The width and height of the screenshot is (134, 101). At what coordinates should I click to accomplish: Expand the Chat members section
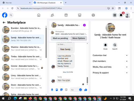tap(110, 61)
